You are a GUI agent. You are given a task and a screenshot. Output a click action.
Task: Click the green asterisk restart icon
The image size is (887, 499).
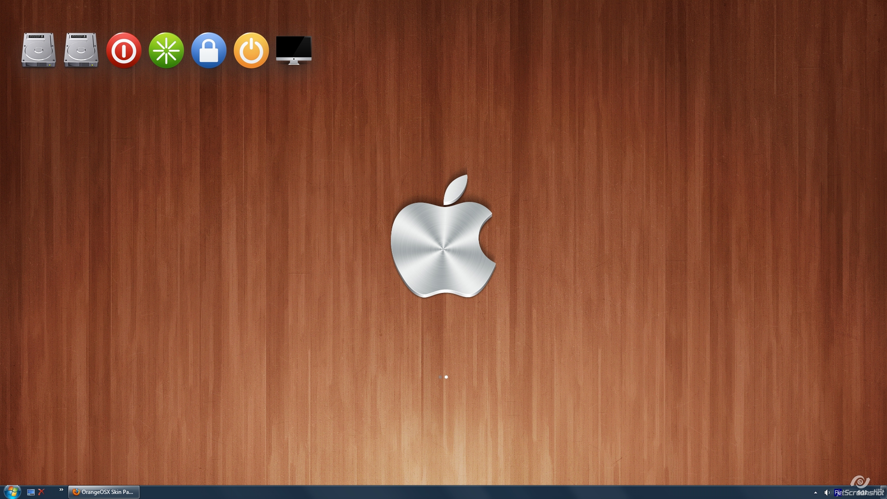[x=166, y=50]
